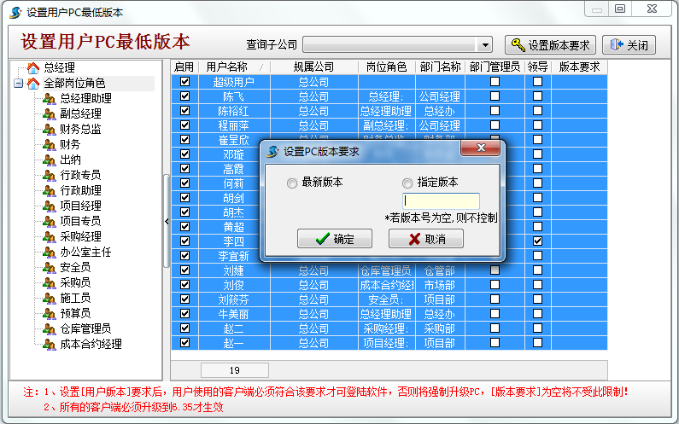Screen dimensions: 679x424
Task: Click the 全部岗位角色 house icon
Action: 33,83
